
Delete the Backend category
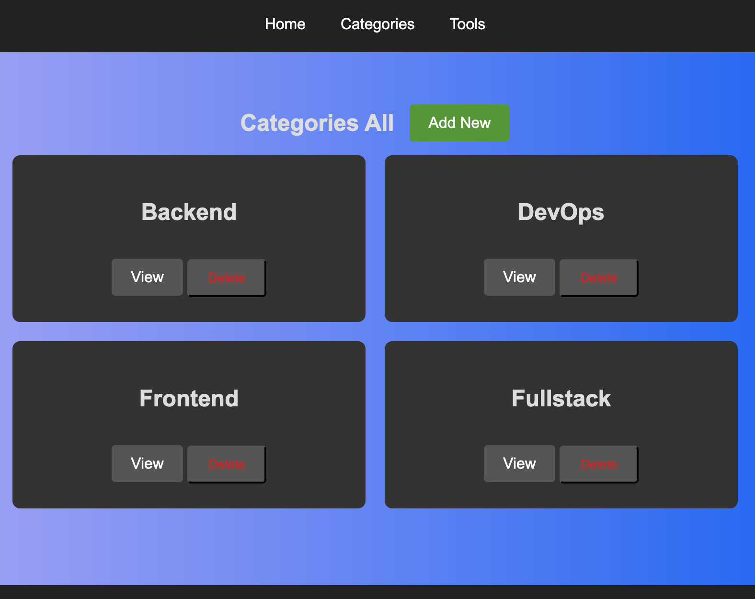[x=226, y=278]
